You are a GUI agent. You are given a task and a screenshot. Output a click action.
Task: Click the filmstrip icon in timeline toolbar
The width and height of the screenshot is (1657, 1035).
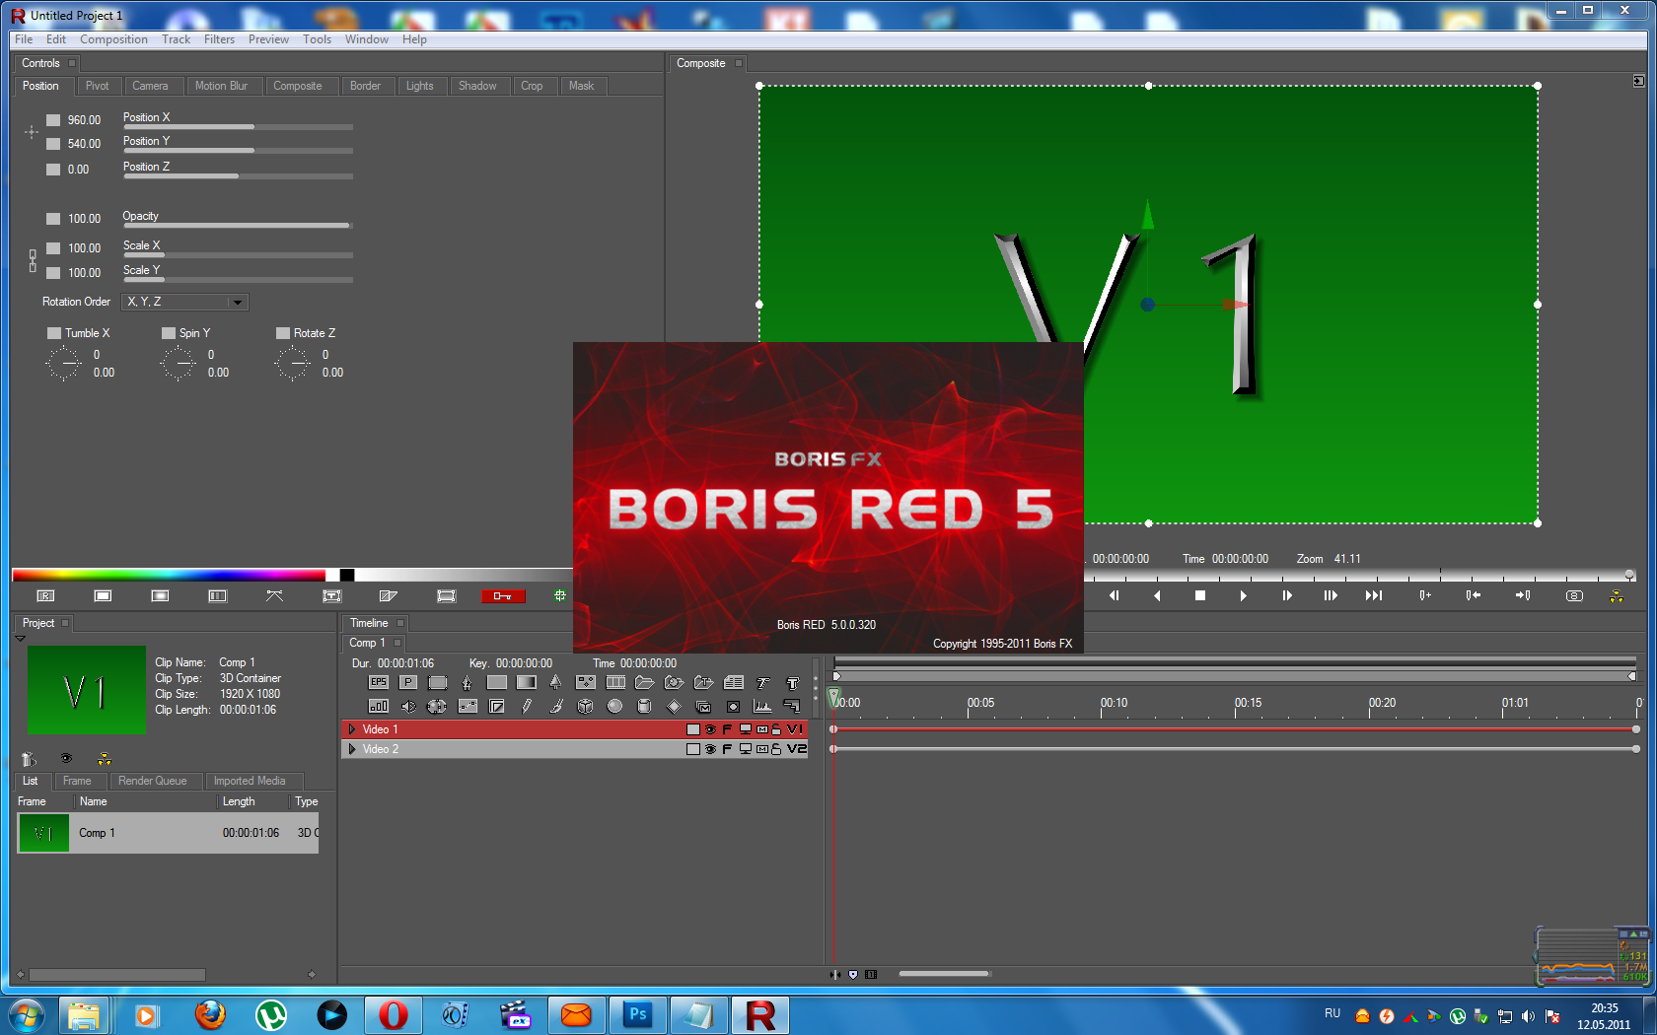click(615, 682)
